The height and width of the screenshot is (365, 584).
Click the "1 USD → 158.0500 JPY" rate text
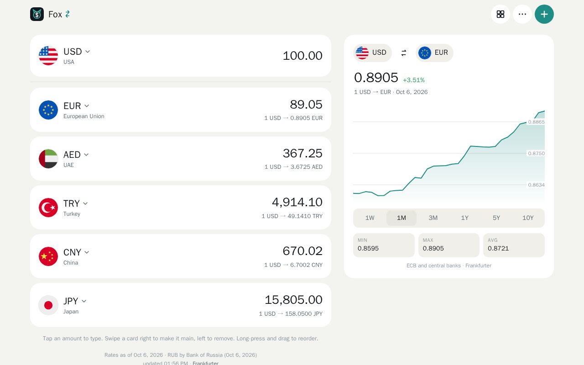point(291,314)
